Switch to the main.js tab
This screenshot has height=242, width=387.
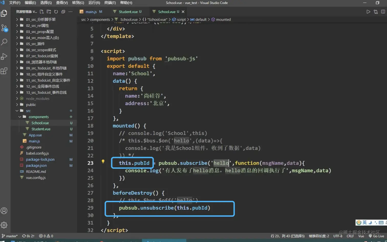click(91, 12)
